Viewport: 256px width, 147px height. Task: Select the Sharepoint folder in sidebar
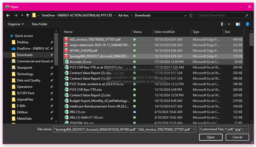[x=24, y=67]
